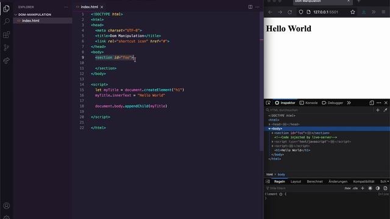Split the editor right
The height and width of the screenshot is (219, 390).
[x=250, y=7]
